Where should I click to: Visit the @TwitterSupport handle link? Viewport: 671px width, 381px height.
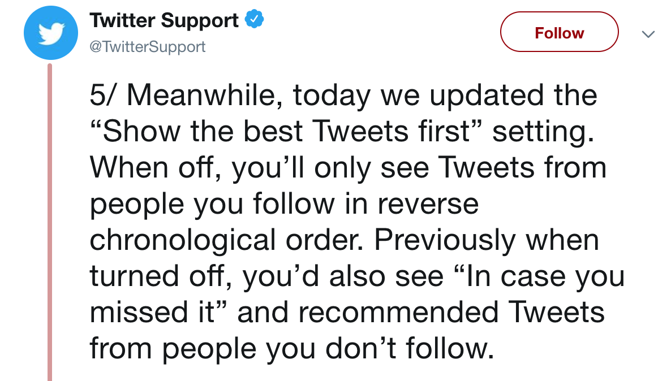pyautogui.click(x=147, y=46)
